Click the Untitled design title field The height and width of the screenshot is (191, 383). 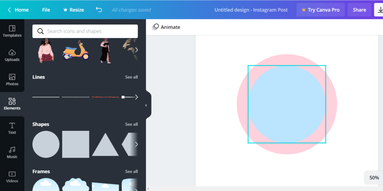pos(251,10)
